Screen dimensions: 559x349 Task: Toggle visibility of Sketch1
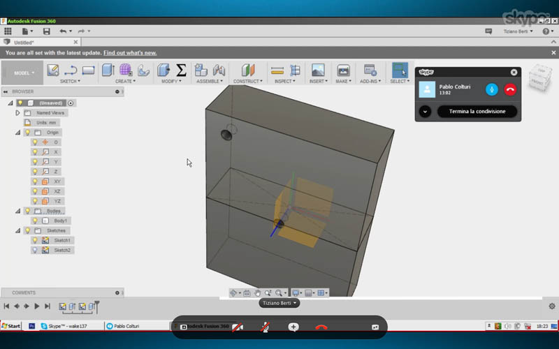tap(35, 240)
